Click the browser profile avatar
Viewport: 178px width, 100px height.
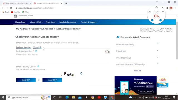coord(171,8)
